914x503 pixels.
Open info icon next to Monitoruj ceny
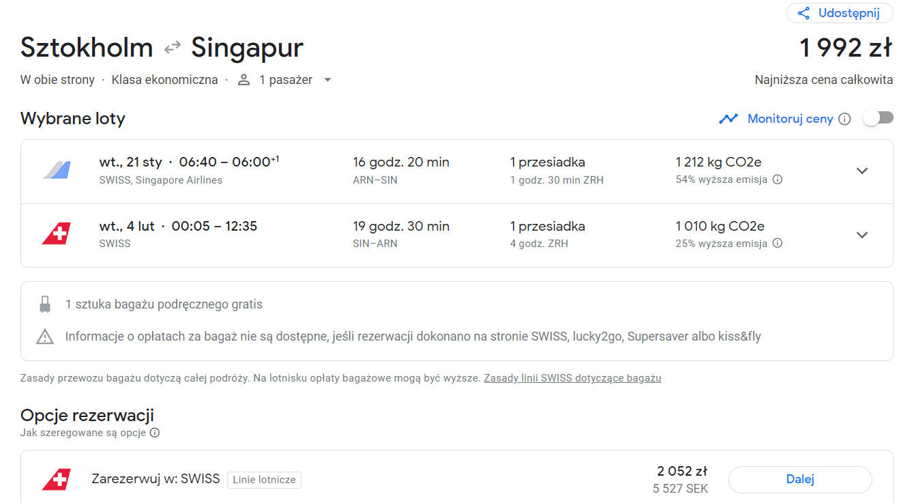tap(844, 119)
